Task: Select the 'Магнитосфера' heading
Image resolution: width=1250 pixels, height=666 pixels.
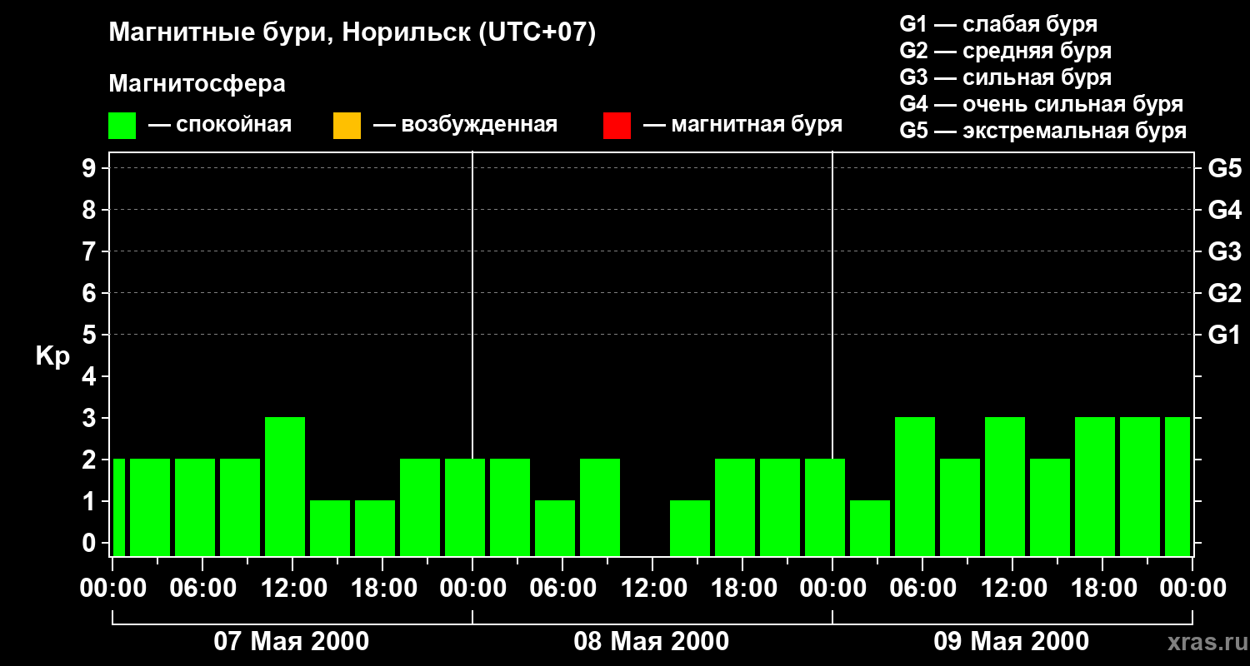Action: point(197,84)
